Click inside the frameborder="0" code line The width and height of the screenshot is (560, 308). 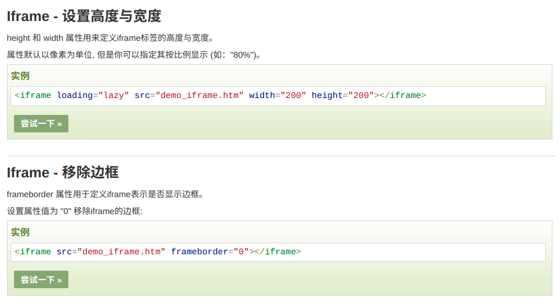click(x=409, y=252)
